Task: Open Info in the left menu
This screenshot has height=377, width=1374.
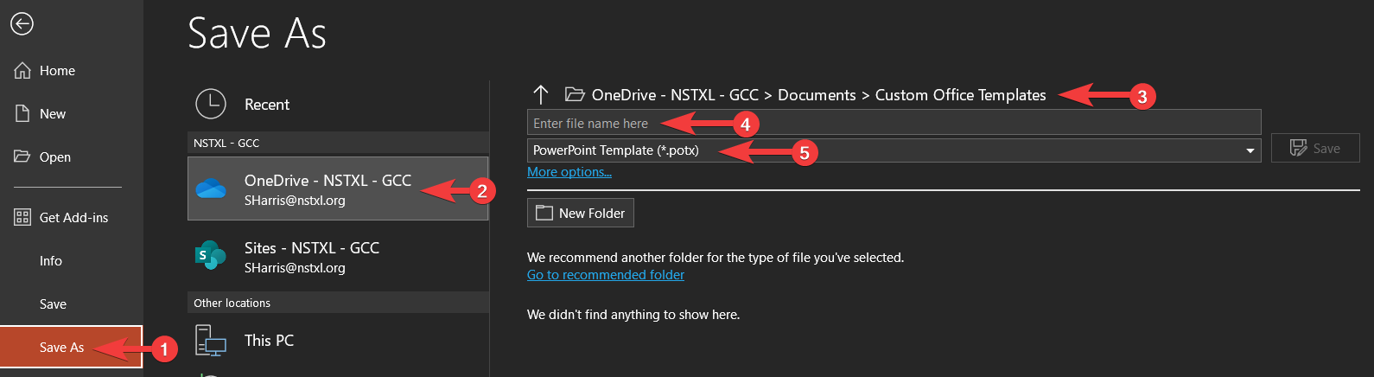Action: tap(51, 261)
